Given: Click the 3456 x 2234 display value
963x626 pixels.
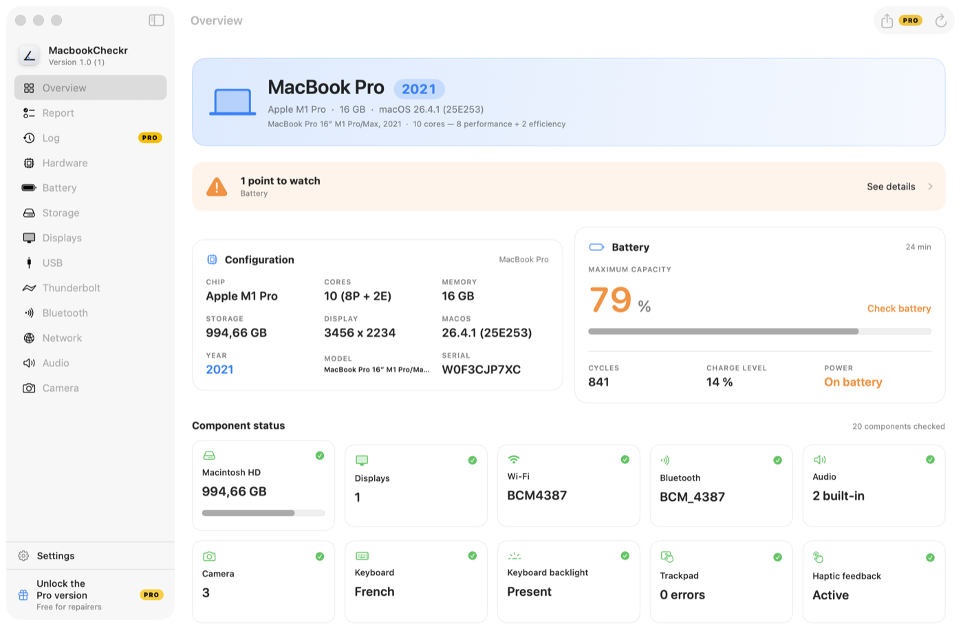Looking at the screenshot, I should tap(360, 333).
